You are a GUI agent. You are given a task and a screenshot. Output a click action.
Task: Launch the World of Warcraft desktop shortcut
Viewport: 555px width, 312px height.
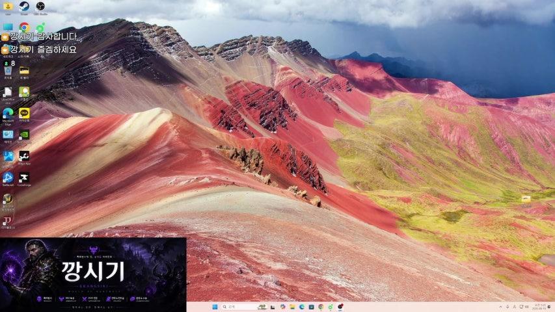(8, 199)
